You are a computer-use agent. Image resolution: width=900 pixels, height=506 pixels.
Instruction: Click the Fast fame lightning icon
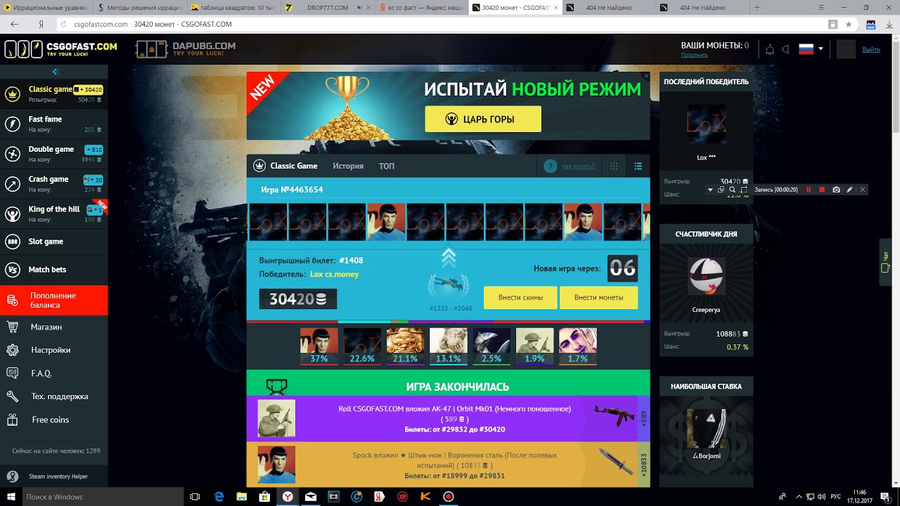(x=12, y=124)
